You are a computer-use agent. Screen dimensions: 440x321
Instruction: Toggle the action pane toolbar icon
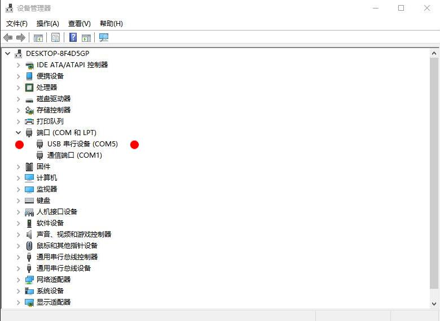(86, 37)
